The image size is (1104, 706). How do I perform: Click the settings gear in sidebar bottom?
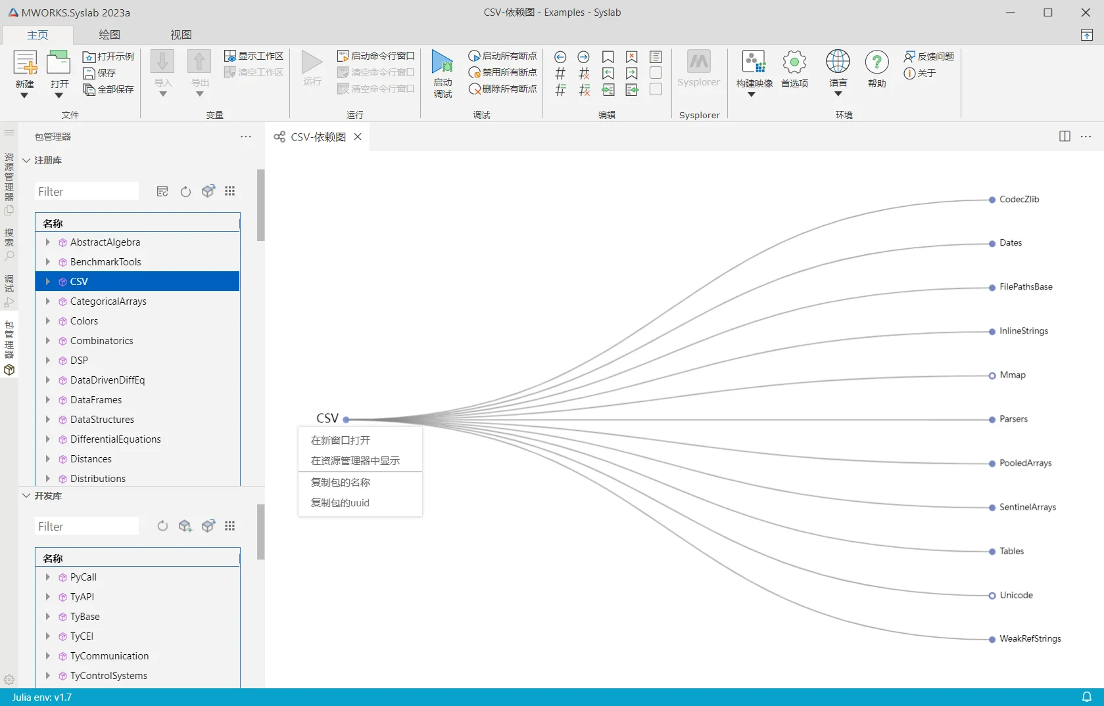[x=9, y=680]
